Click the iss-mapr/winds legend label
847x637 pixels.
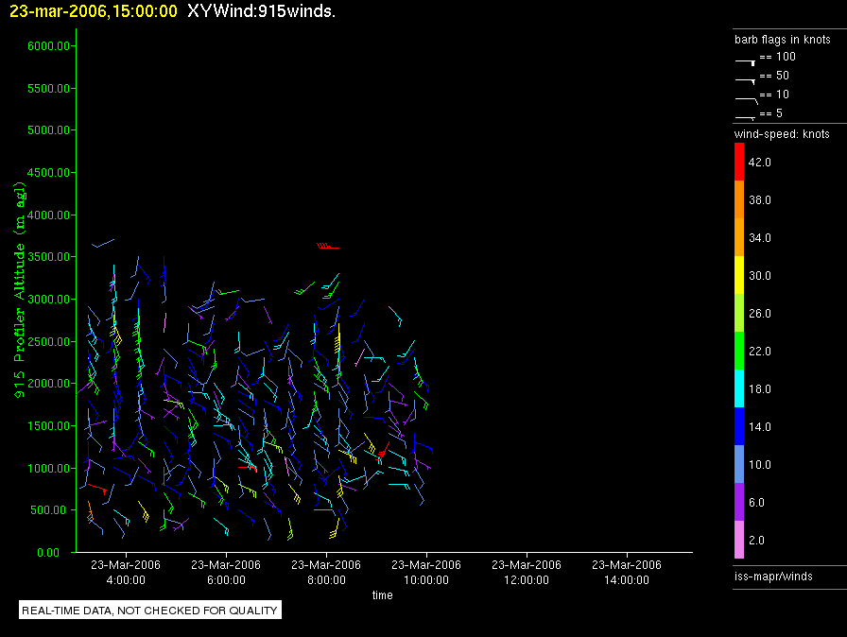[773, 576]
